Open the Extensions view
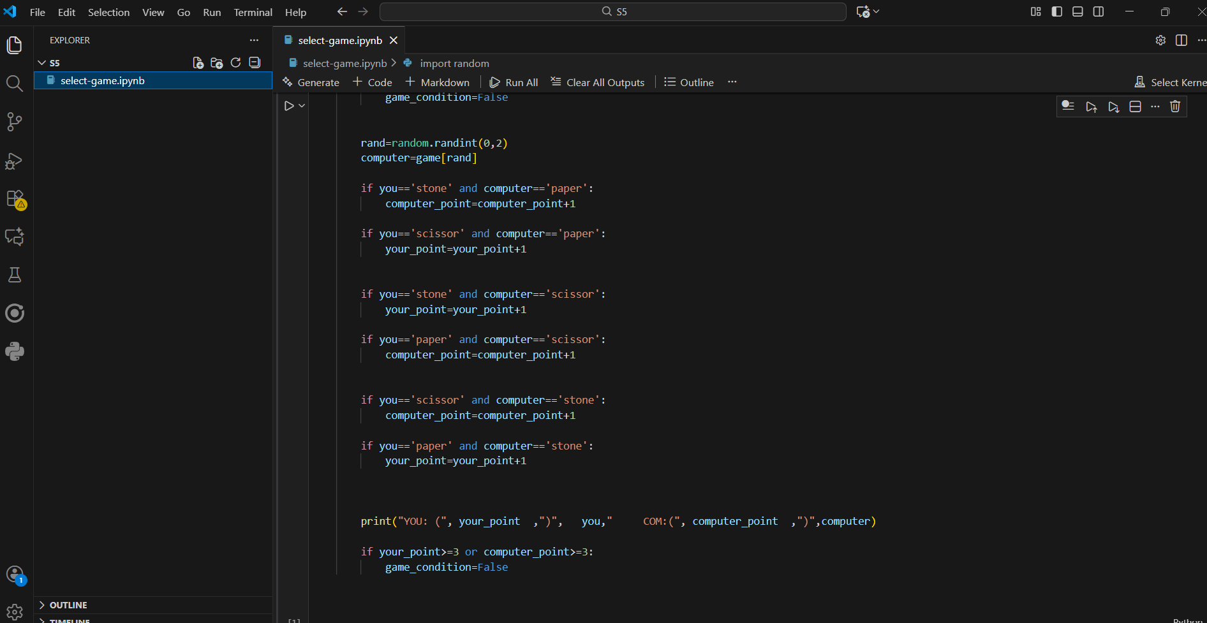Screen dimensions: 1207x623 point(14,199)
